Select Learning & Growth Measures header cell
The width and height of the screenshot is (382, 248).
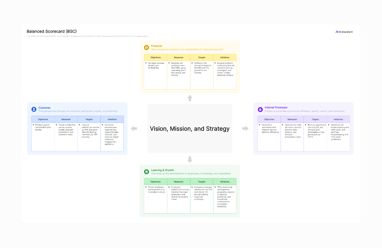(x=179, y=182)
